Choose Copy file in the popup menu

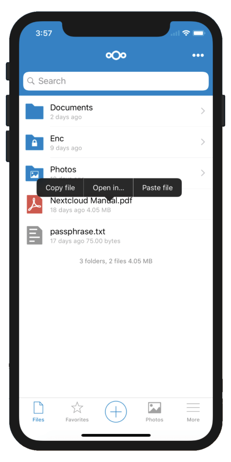tap(60, 188)
